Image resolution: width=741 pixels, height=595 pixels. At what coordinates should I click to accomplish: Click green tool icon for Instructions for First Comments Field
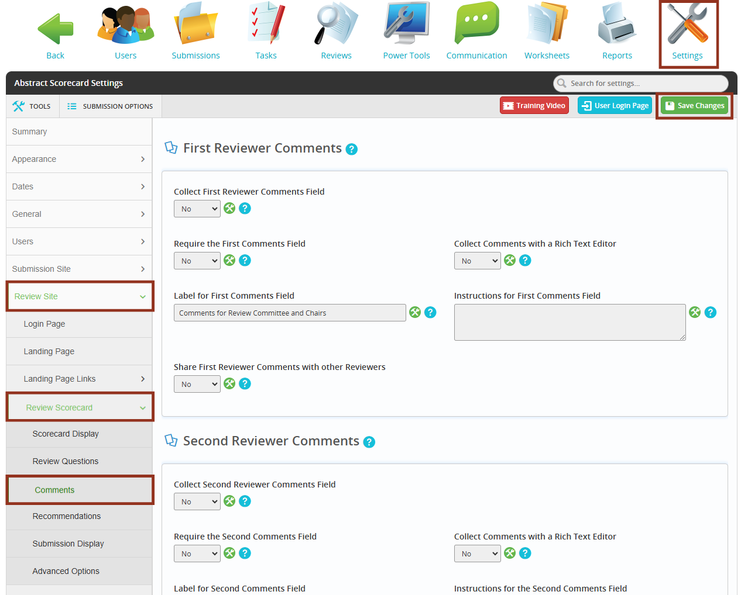click(695, 312)
